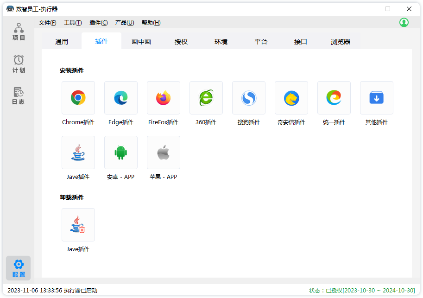
Task: Install the 统一插件 plugin
Action: pyautogui.click(x=334, y=98)
